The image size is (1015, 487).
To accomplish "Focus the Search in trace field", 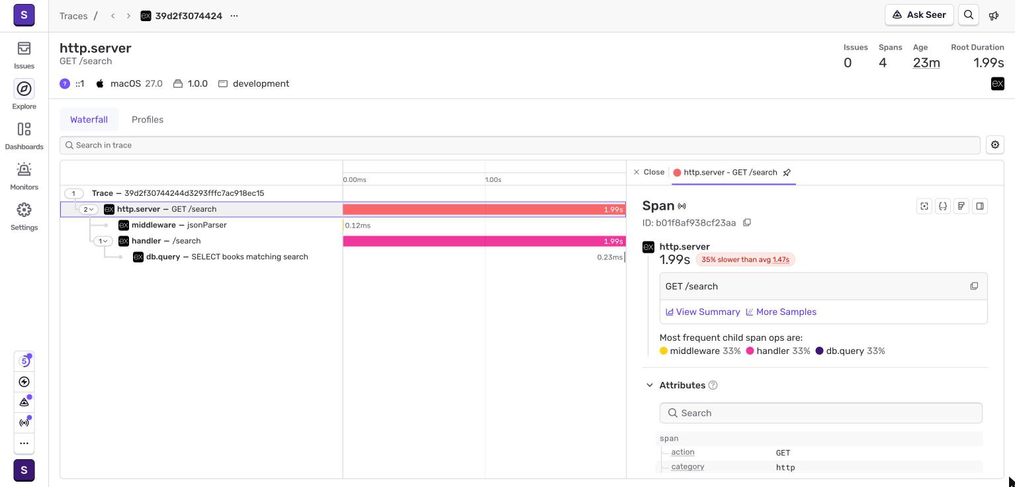I will click(x=520, y=146).
